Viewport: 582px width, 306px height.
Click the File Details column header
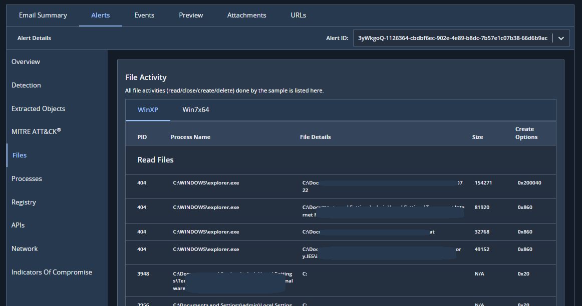315,137
